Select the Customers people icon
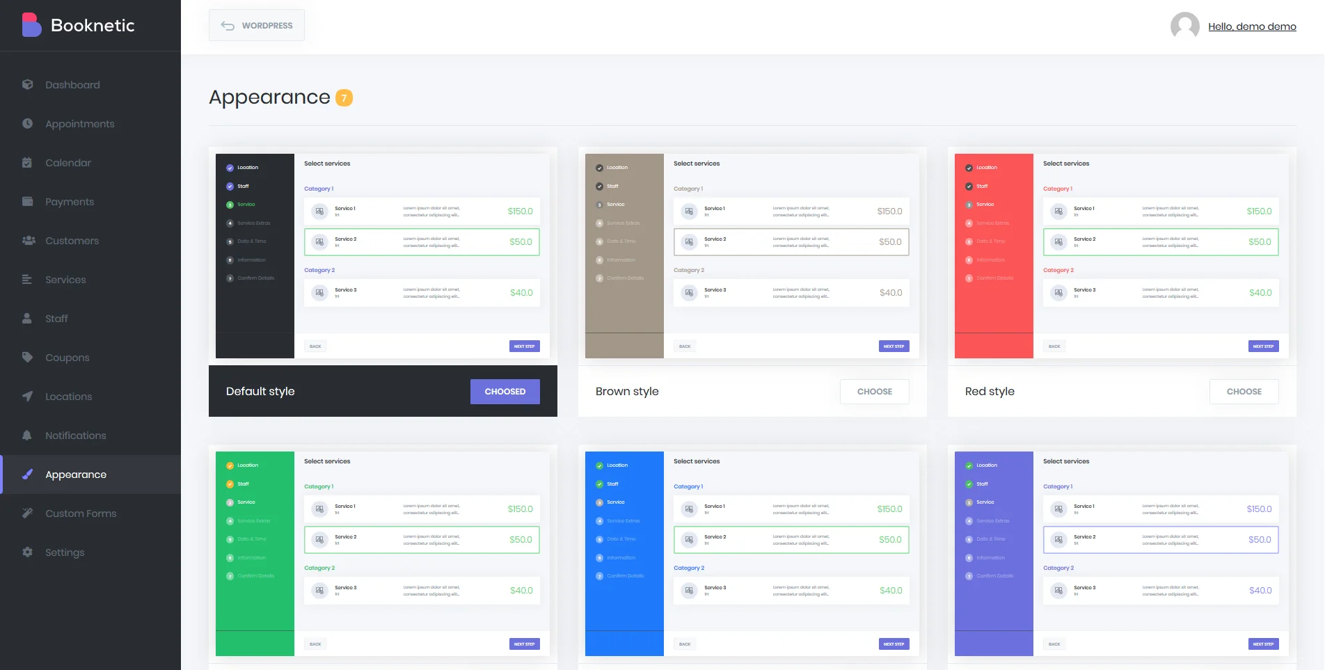This screenshot has height=670, width=1325. (x=27, y=240)
